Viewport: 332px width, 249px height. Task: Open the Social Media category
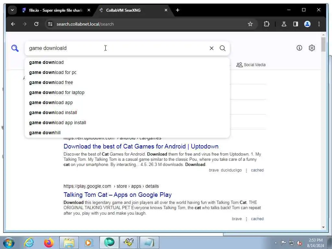pyautogui.click(x=251, y=65)
